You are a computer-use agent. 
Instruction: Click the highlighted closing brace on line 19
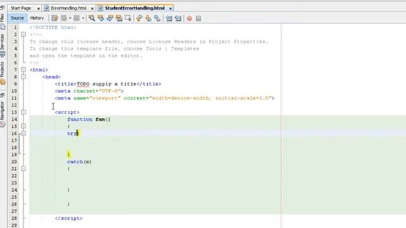[x=69, y=155]
